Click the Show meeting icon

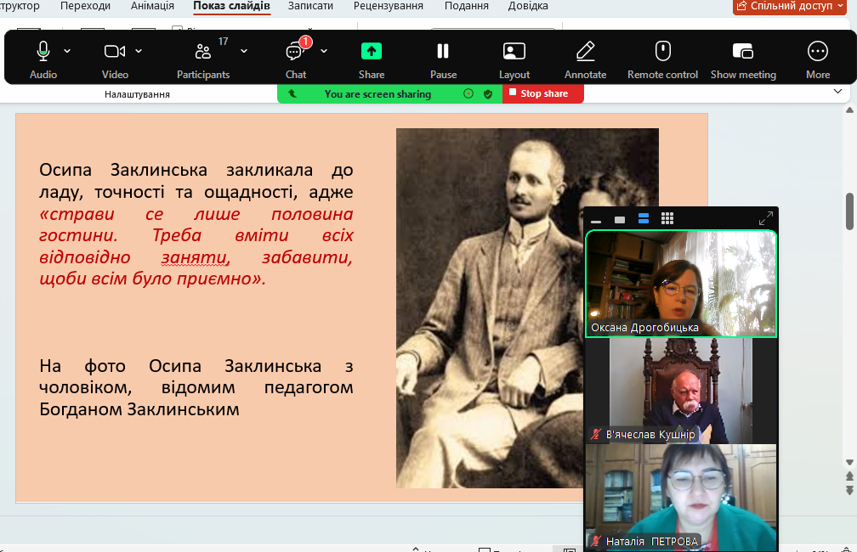pyautogui.click(x=743, y=51)
